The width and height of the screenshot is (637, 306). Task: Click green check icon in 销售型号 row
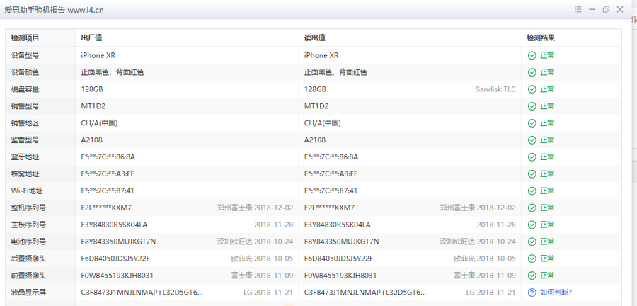[532, 106]
